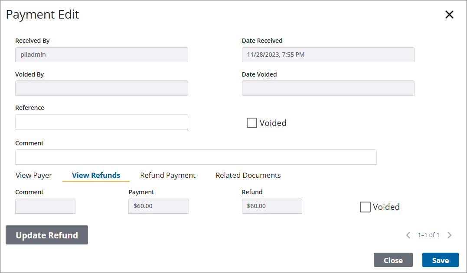Viewport: 467px width, 273px height.
Task: Toggle the Voided checkbox in refund row
Action: click(365, 207)
